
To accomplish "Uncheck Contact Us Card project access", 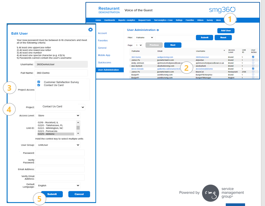I will 39,85.
